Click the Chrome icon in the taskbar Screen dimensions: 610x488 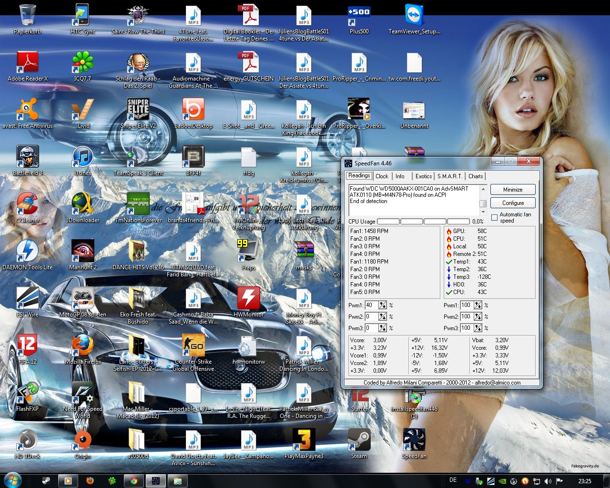134,481
